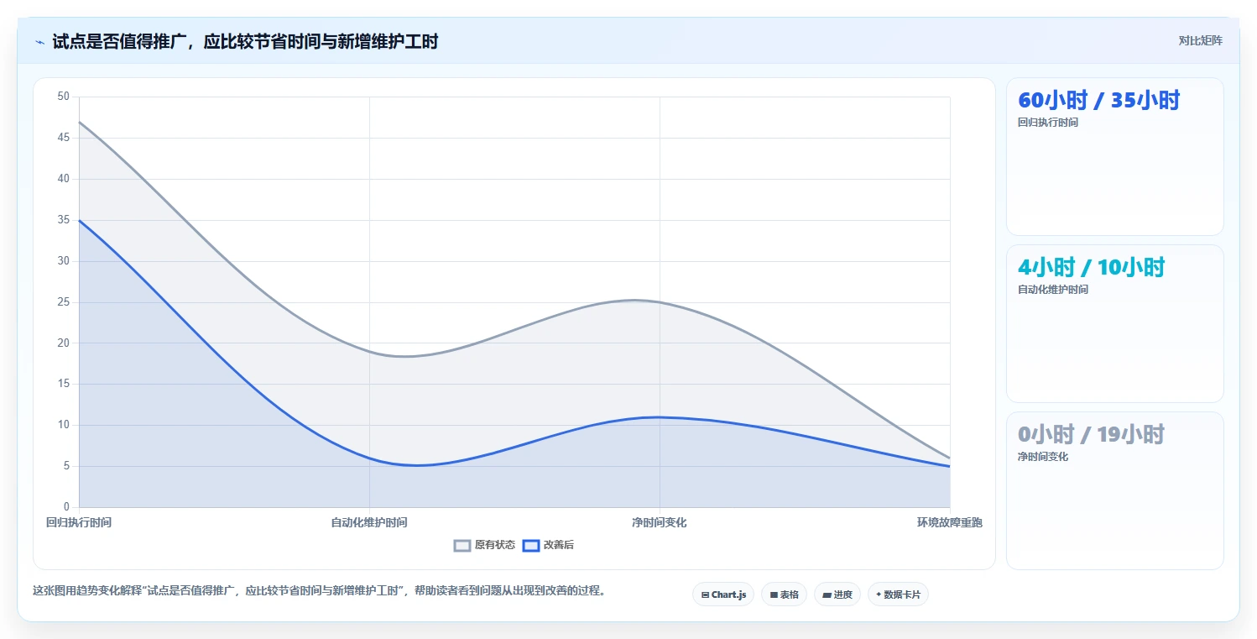Viewport: 1257px width, 639px height.
Task: Click the gray 原有状态 legend swatch
Action: 462,545
